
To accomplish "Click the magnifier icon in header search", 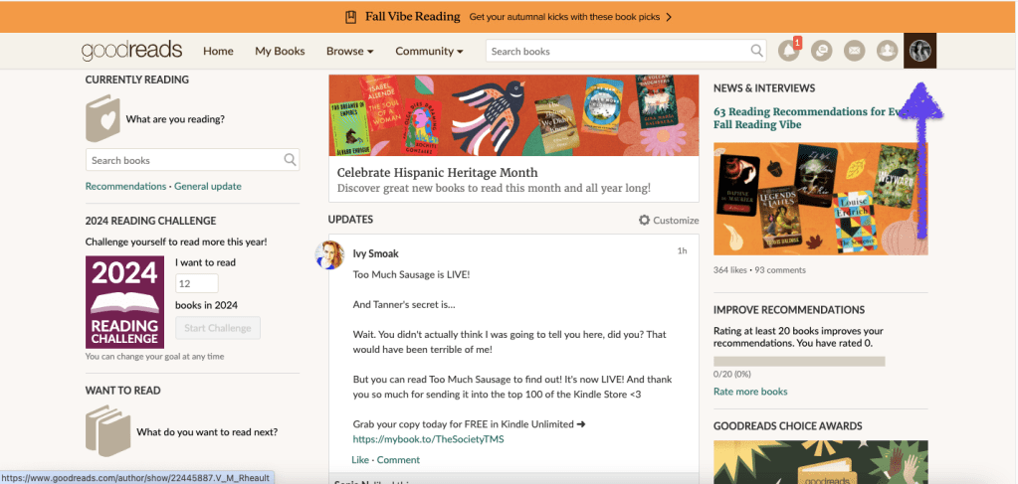I will [757, 51].
